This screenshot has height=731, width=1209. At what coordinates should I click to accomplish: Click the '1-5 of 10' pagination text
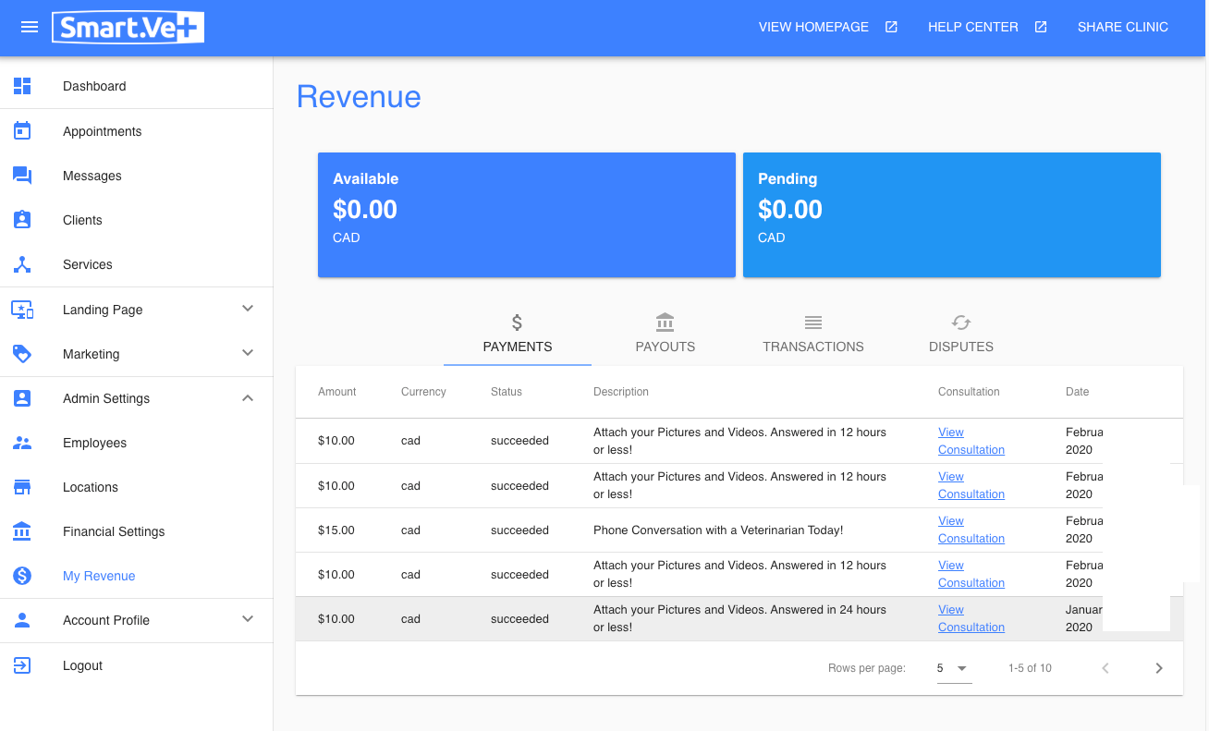(1030, 668)
